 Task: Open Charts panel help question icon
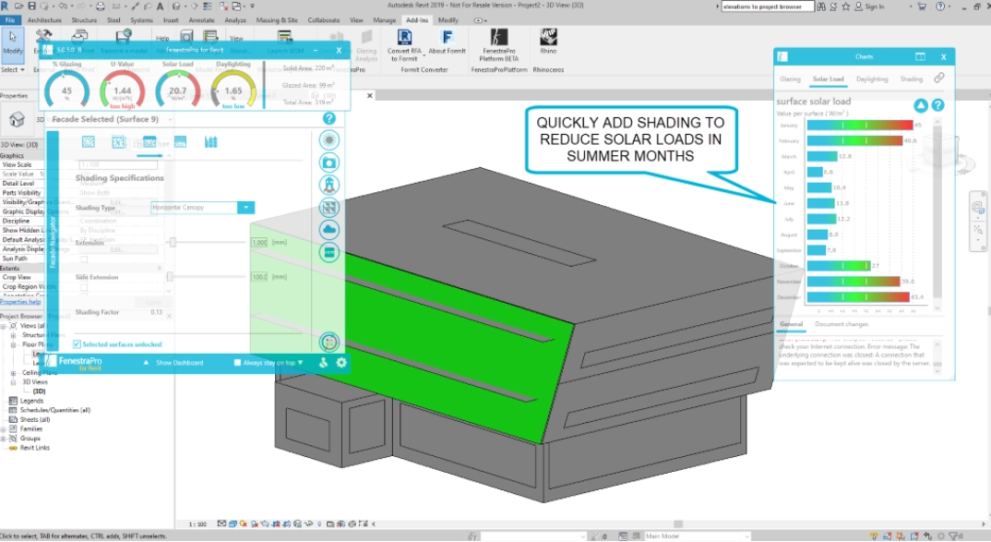coord(937,105)
